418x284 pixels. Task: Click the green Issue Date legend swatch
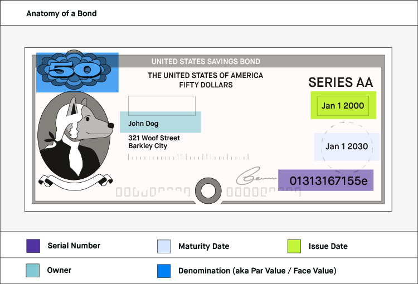[294, 246]
